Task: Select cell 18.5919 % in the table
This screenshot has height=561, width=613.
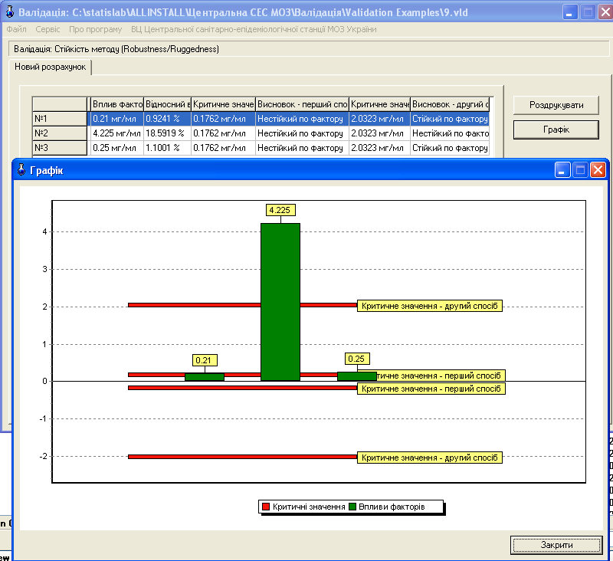Action: pyautogui.click(x=167, y=133)
